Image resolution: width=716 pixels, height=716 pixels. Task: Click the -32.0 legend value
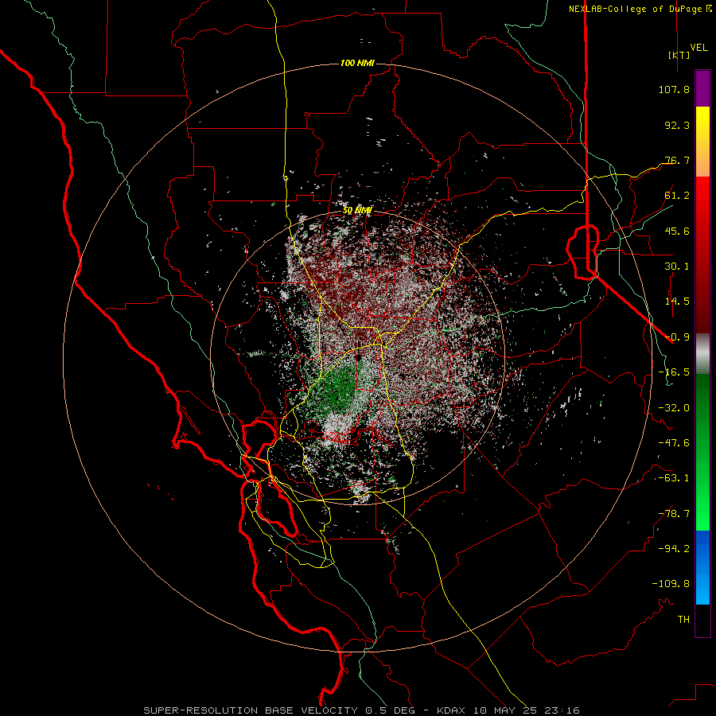coord(674,408)
